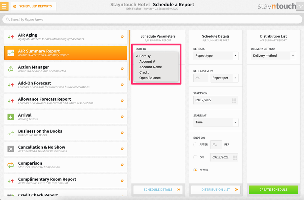
Task: Open the Ends On date calendar icon
Action: pos(235,157)
